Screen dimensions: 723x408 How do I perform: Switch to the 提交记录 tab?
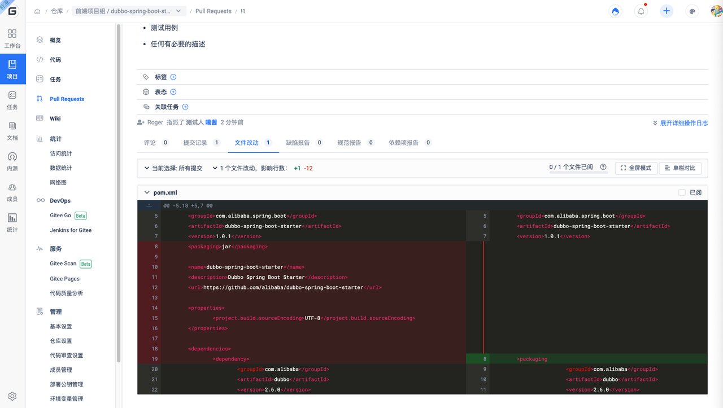pyautogui.click(x=202, y=143)
